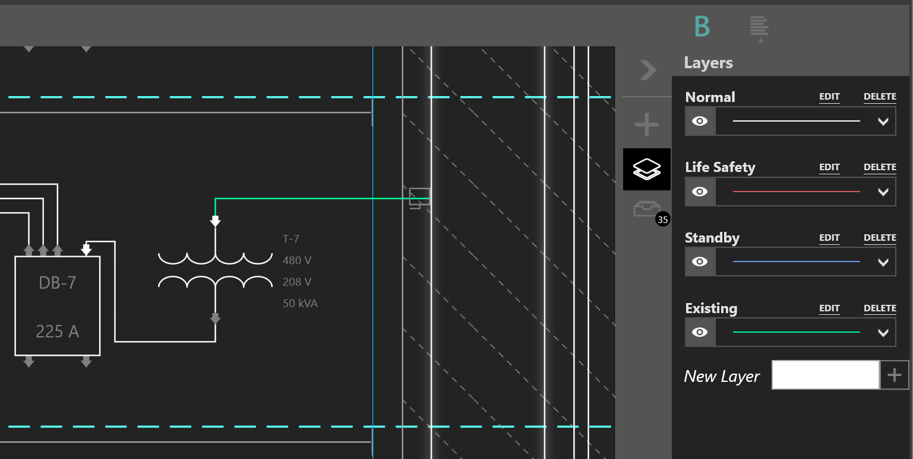This screenshot has width=913, height=459.
Task: Delete the Normal layer
Action: pyautogui.click(x=880, y=97)
